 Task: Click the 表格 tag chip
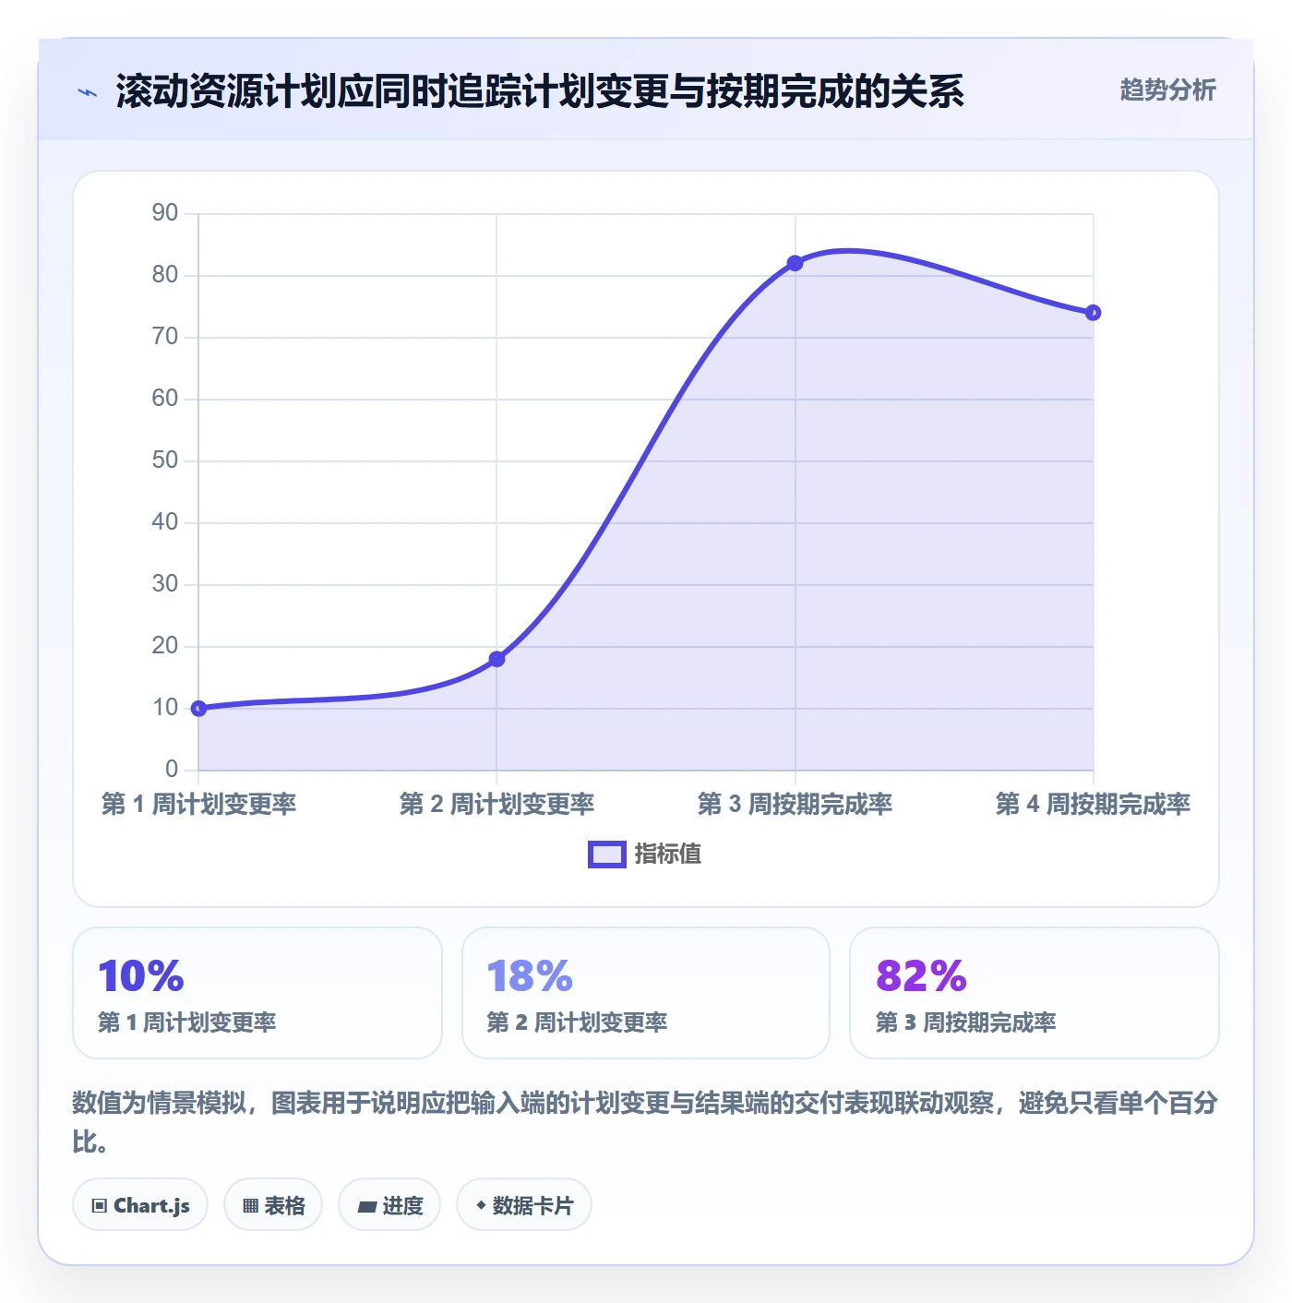(x=273, y=1204)
